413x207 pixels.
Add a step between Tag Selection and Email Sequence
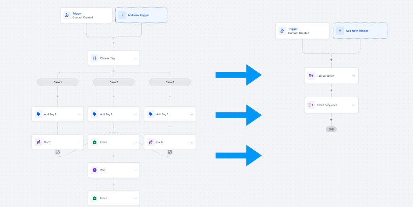[x=332, y=90]
